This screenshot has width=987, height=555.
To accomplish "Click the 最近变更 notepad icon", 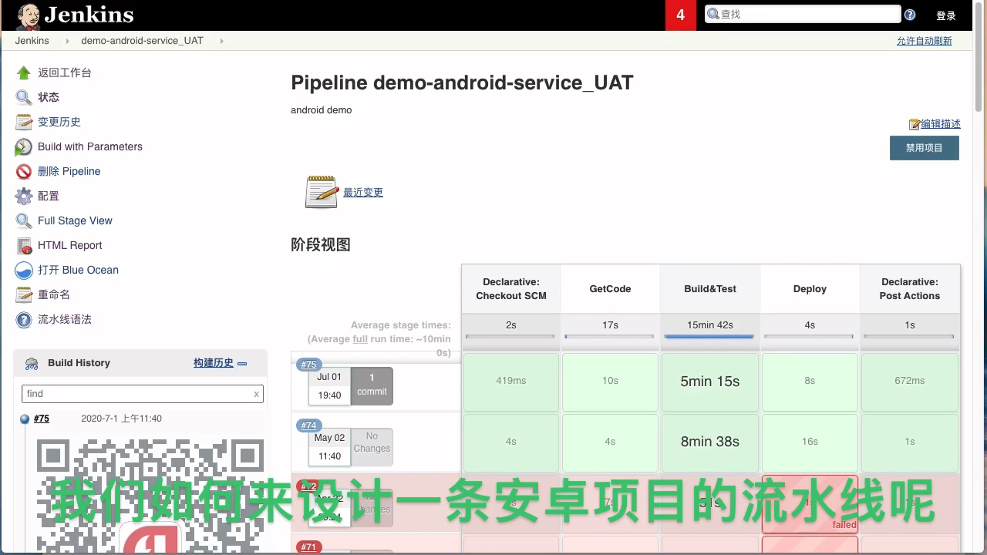I will click(x=322, y=192).
